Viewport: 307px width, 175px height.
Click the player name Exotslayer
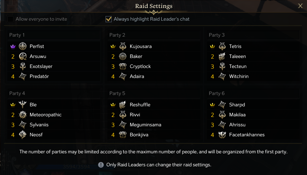click(41, 66)
